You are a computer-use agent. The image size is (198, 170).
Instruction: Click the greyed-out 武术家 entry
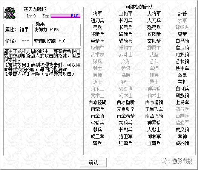(x=97, y=55)
